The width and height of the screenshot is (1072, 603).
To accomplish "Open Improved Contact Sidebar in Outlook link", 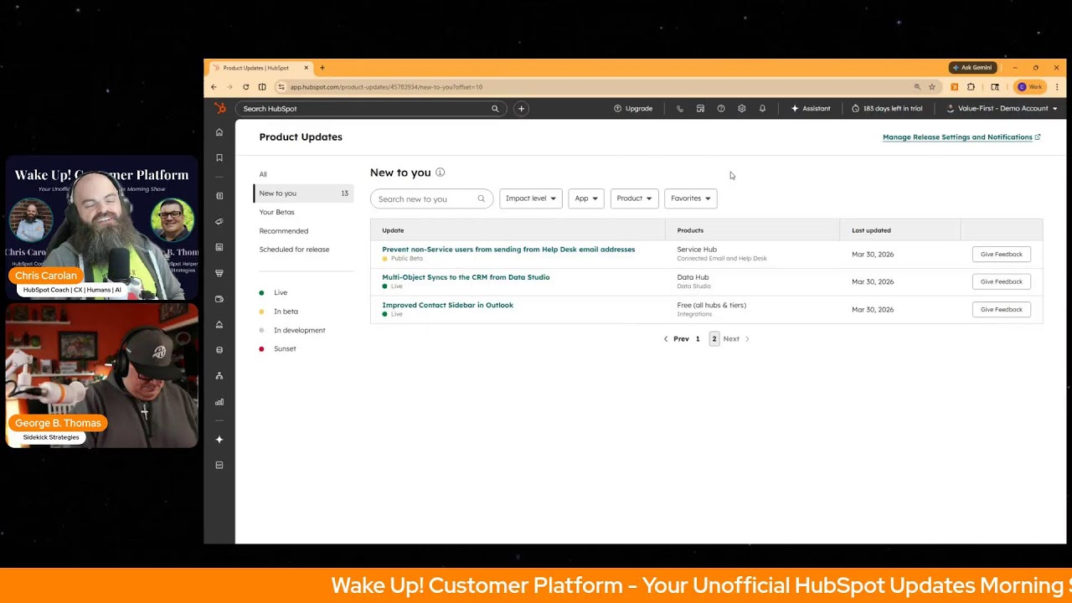I will [447, 305].
